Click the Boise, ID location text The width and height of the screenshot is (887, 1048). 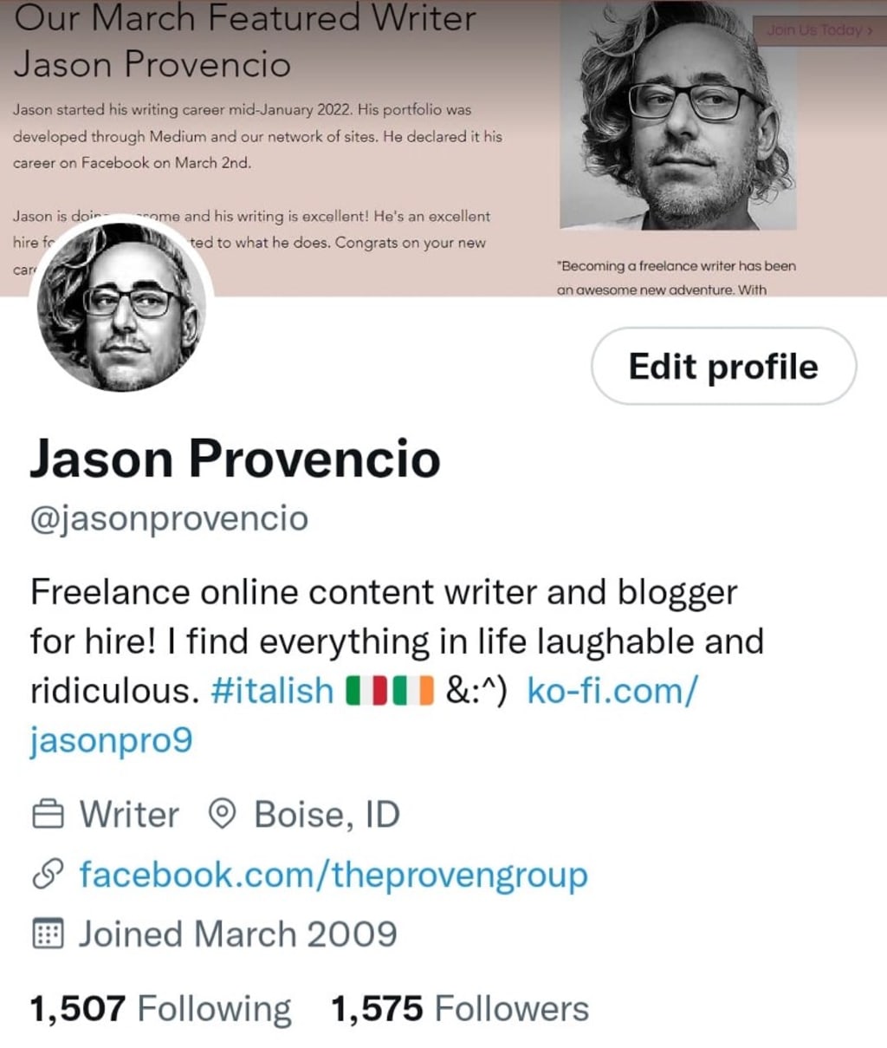pos(327,815)
